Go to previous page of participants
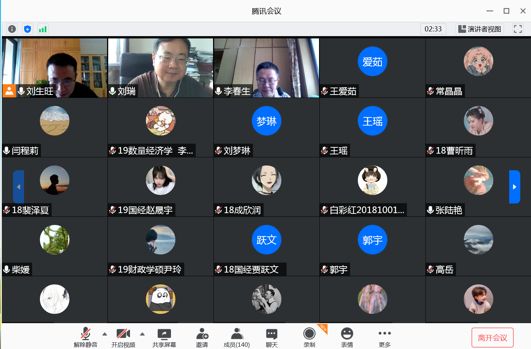 [x=18, y=187]
